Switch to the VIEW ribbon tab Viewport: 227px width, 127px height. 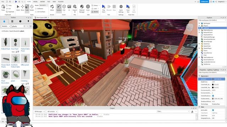pos(54,1)
